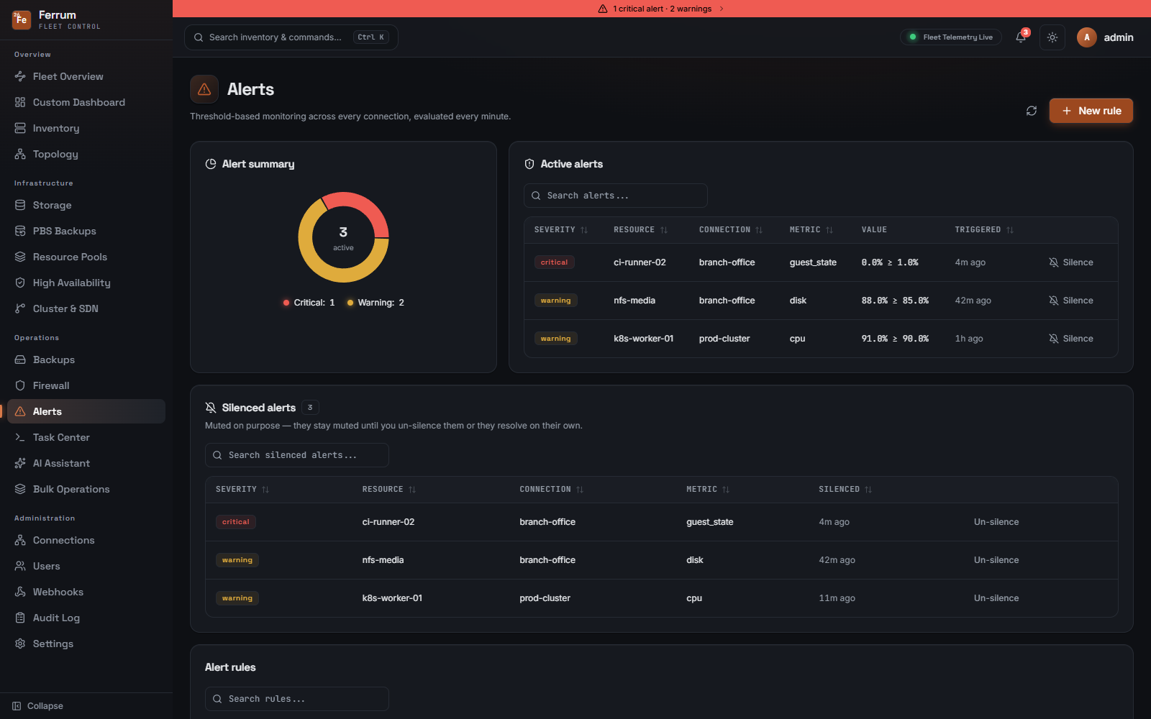Open the notifications bell
This screenshot has width=1151, height=719.
pos(1021,37)
